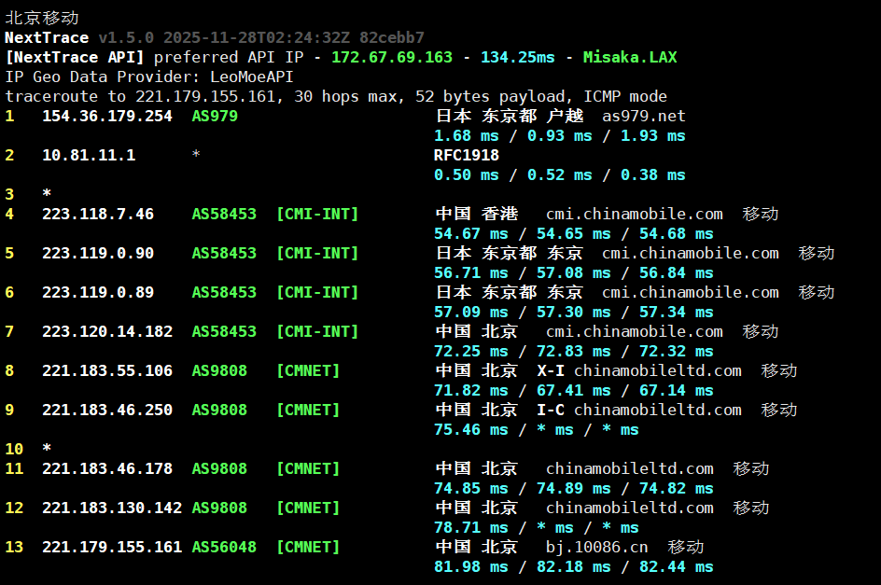The image size is (881, 585).
Task: Click the LeoMoeAPI provider name
Action: click(x=252, y=77)
